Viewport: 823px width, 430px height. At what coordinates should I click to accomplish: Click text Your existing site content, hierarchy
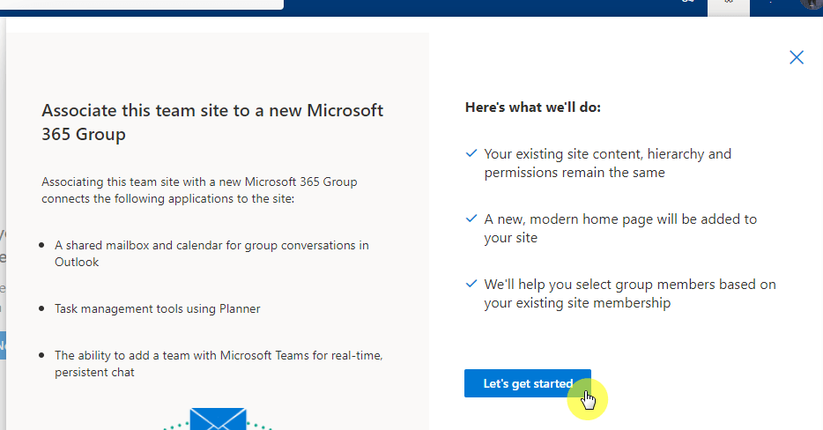point(607,163)
